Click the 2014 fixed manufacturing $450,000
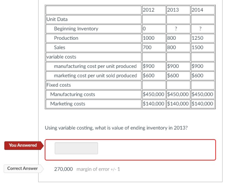The image size is (225, 183). [x=202, y=94]
